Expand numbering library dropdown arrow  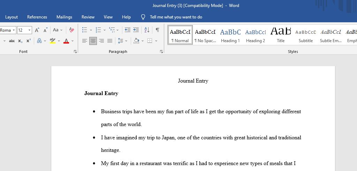point(105,30)
